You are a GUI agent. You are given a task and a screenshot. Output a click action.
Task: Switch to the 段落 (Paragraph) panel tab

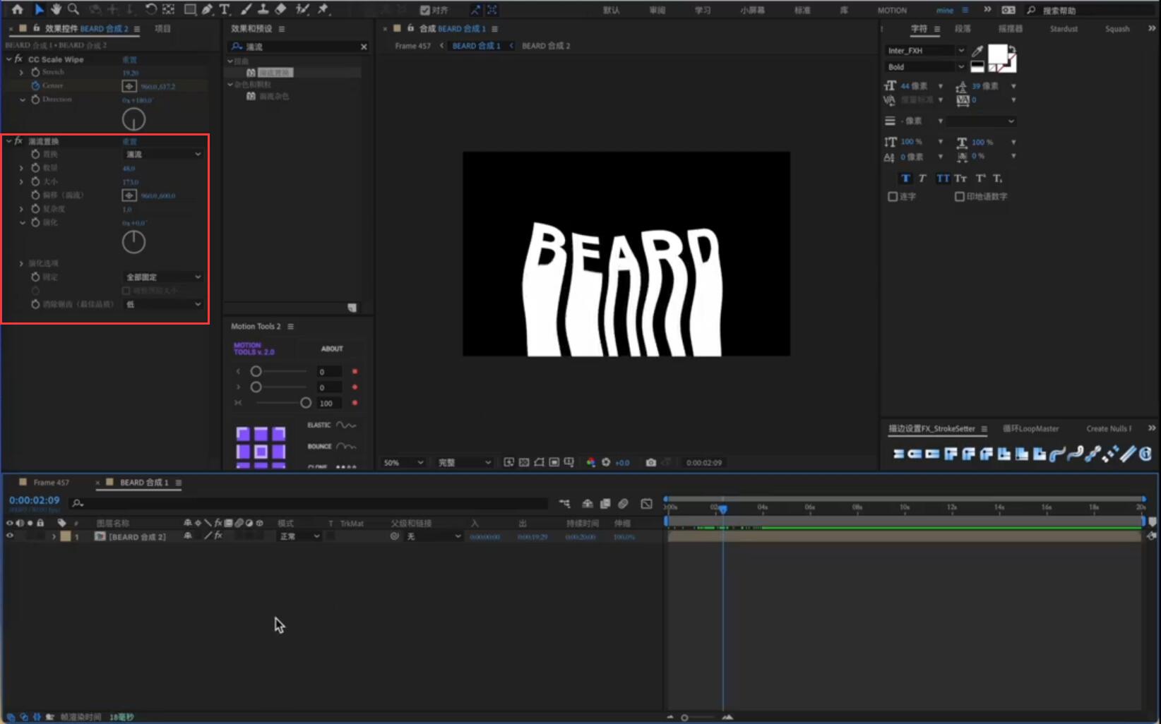(963, 29)
